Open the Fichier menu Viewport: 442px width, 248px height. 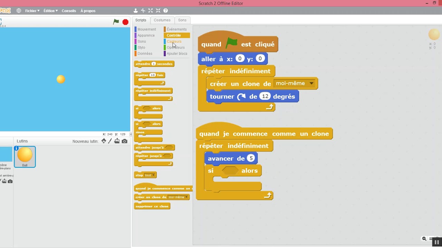point(32,11)
